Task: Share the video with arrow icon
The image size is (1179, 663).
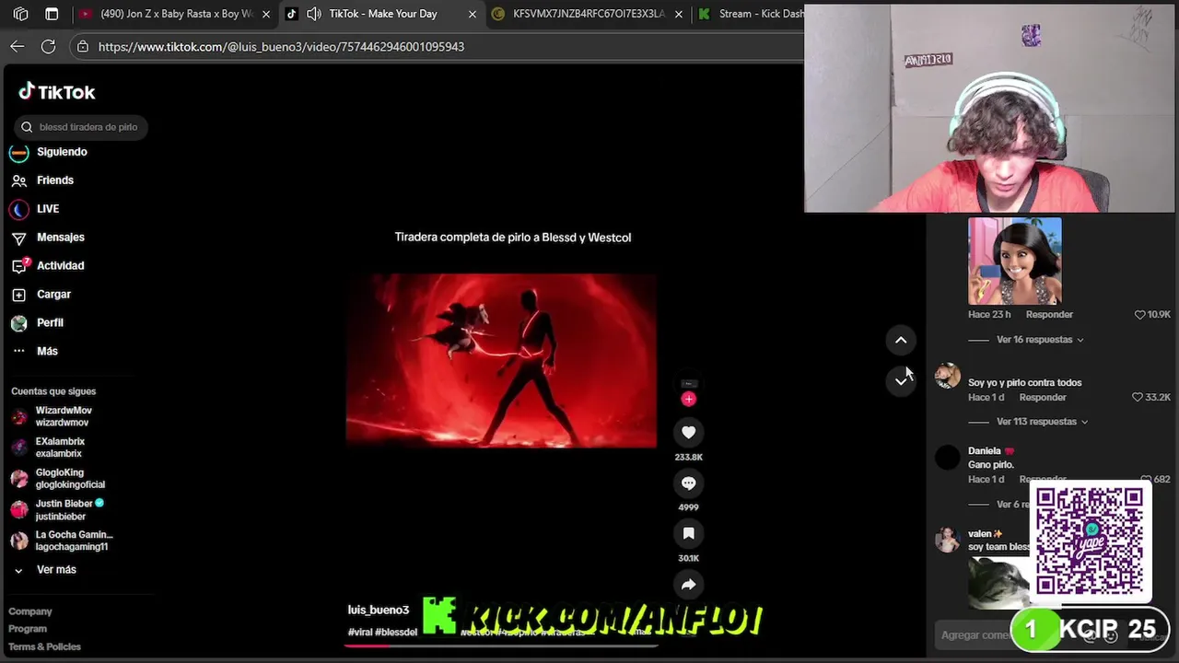Action: (x=688, y=584)
